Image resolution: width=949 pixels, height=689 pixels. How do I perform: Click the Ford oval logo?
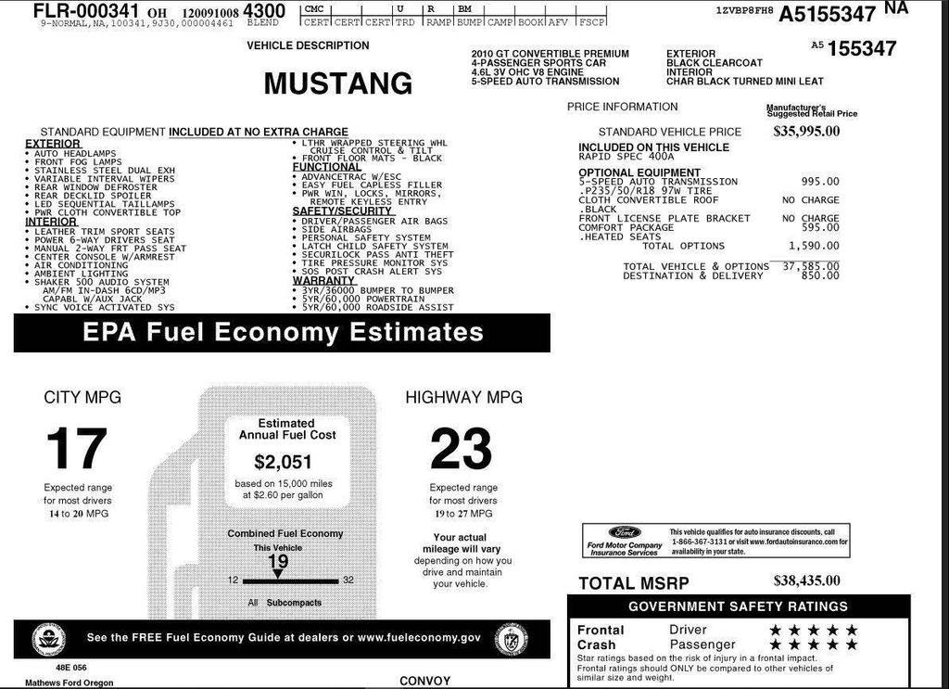point(624,533)
